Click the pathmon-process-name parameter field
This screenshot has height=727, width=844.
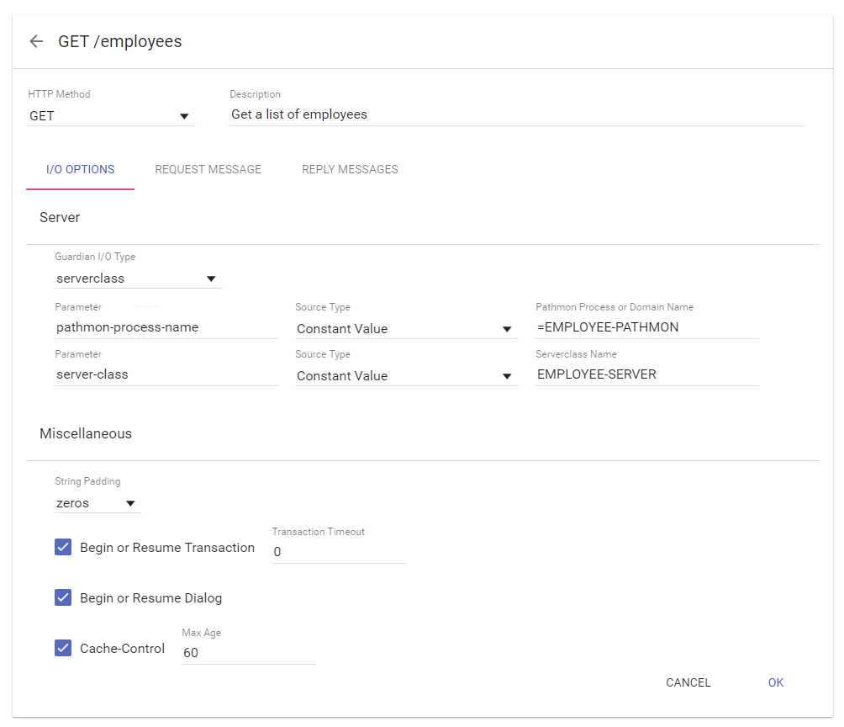166,327
